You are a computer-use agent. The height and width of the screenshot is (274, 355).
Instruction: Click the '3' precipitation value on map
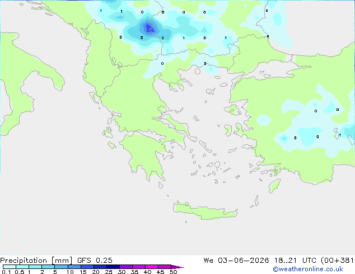(x=142, y=38)
